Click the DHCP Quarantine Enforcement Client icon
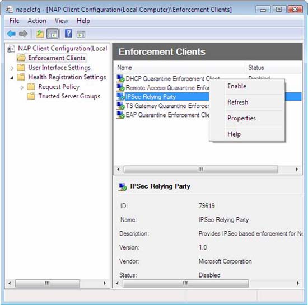 tap(120, 78)
